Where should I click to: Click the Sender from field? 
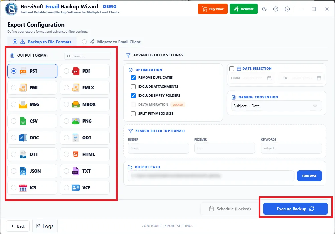pyautogui.click(x=158, y=148)
